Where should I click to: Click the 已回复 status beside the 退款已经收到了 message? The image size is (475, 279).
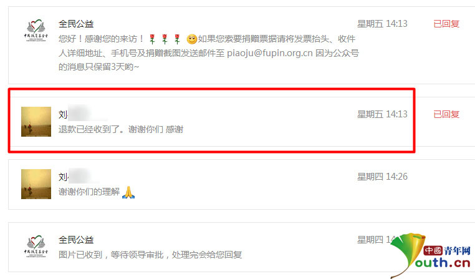pyautogui.click(x=446, y=114)
